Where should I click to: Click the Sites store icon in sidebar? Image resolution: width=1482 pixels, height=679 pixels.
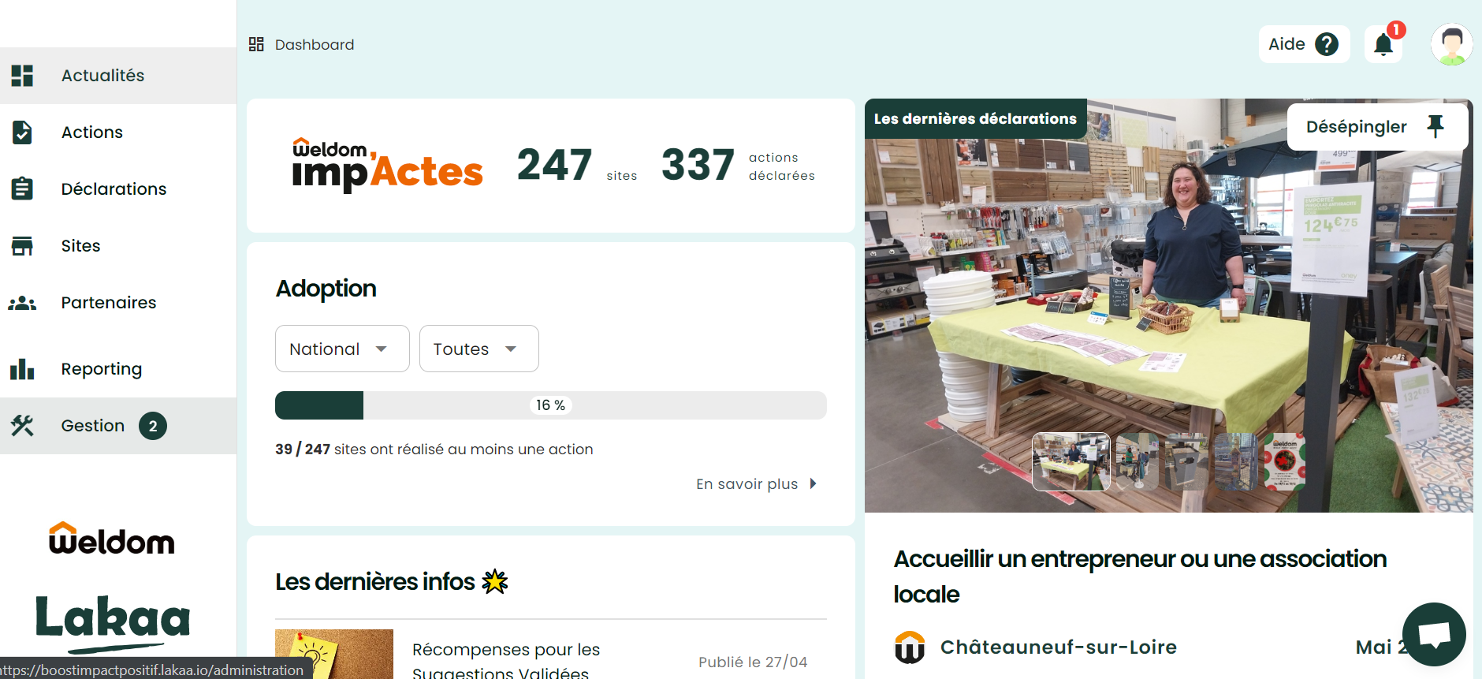tap(22, 246)
